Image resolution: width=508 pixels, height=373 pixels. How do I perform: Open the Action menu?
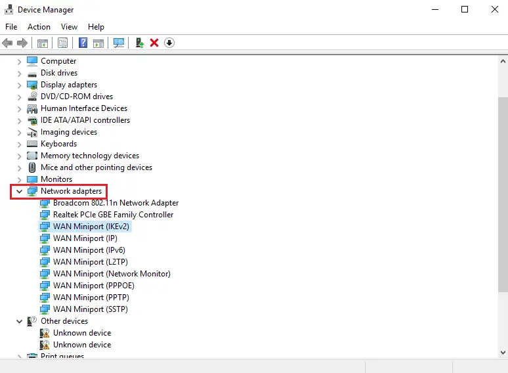tap(39, 26)
